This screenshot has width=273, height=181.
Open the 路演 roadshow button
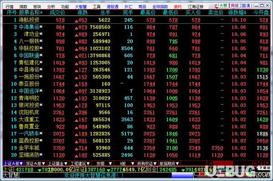click(246, 6)
